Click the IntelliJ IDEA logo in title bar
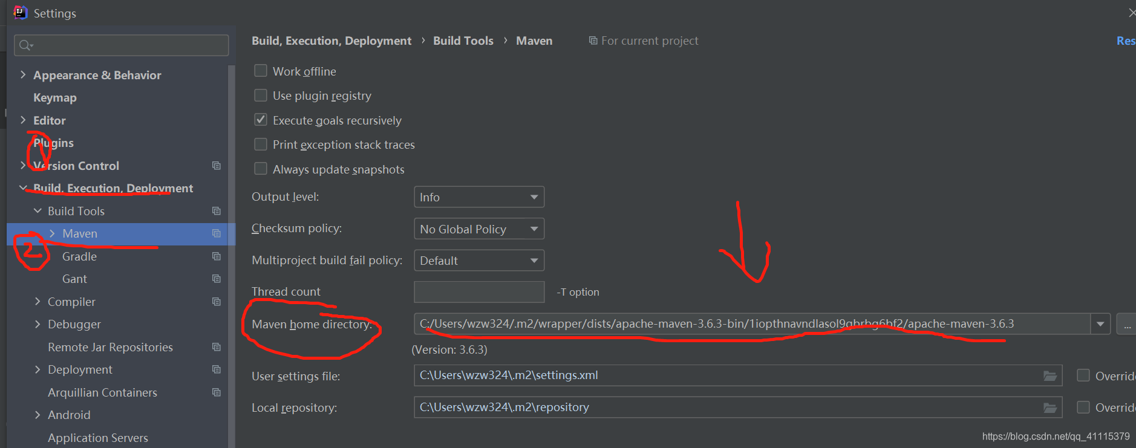Screen dimensions: 1136x448 point(20,12)
